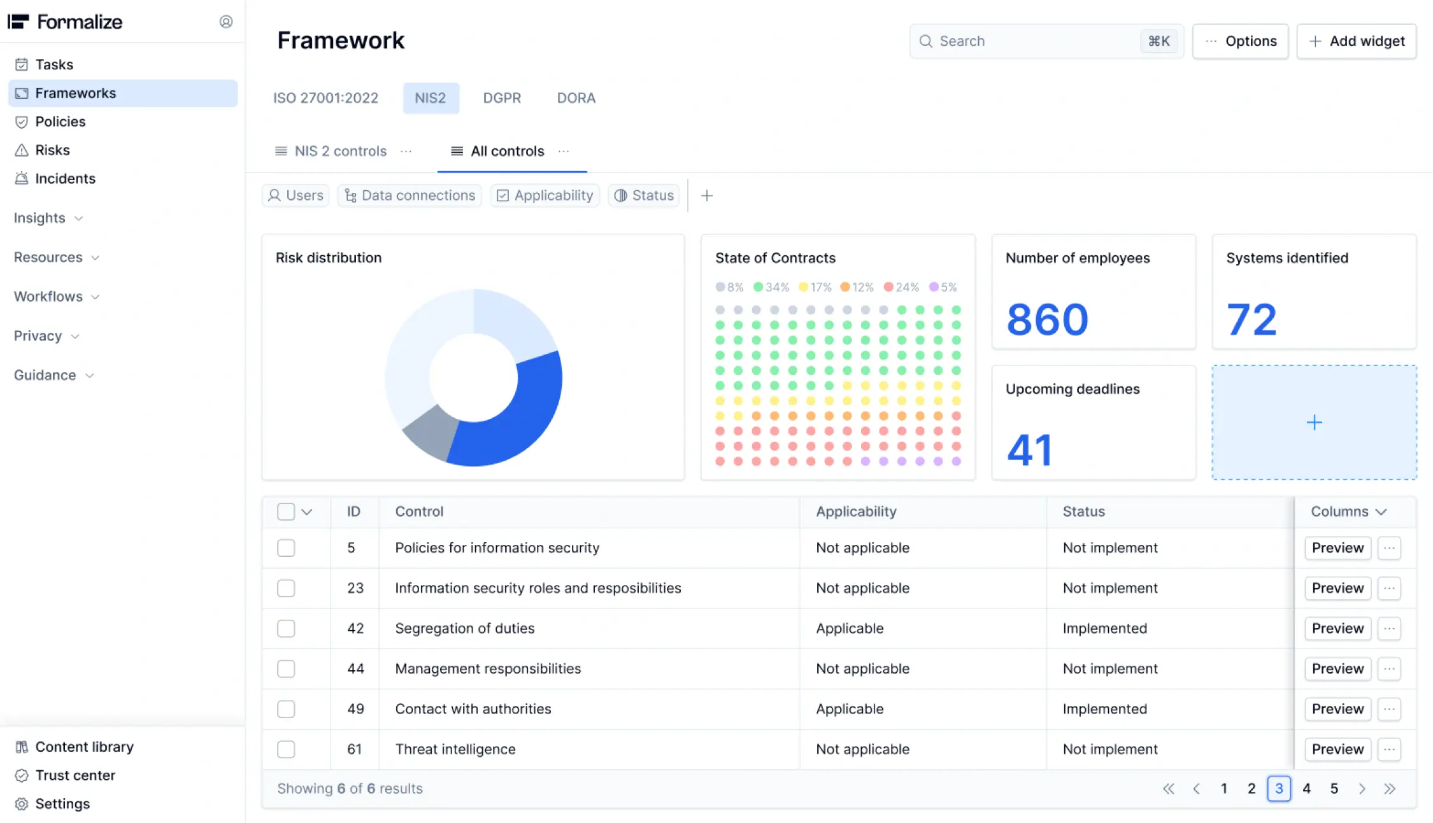The width and height of the screenshot is (1433, 823).
Task: Jump to the last page of results
Action: (x=1390, y=789)
